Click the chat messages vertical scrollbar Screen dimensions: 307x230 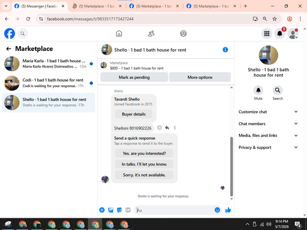click(x=231, y=166)
